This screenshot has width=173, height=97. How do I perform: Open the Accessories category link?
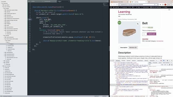pyautogui.click(x=160, y=41)
